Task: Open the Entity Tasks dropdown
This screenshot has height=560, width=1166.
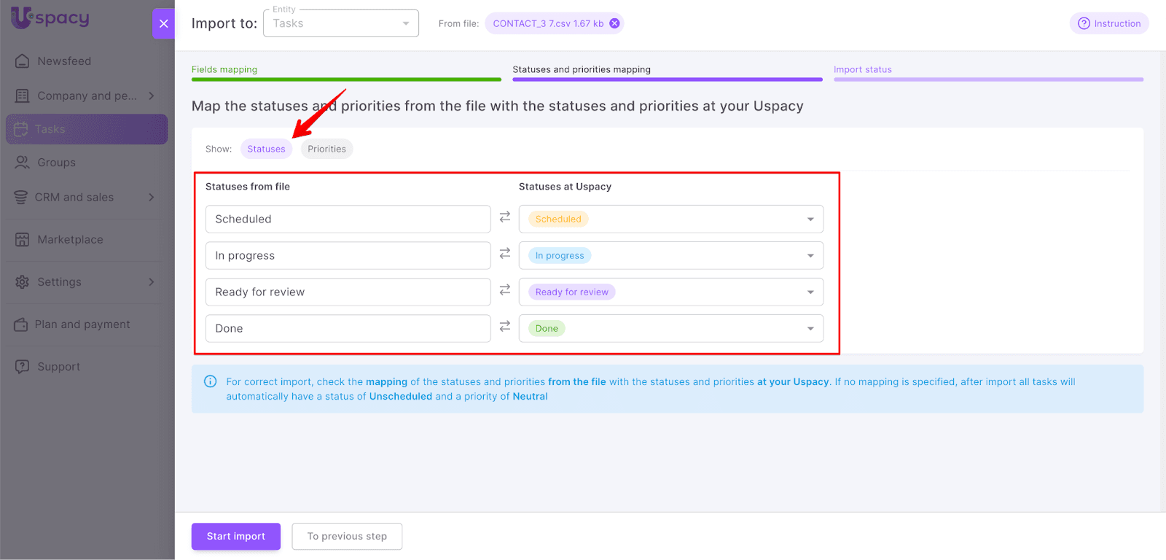Action: (x=340, y=23)
